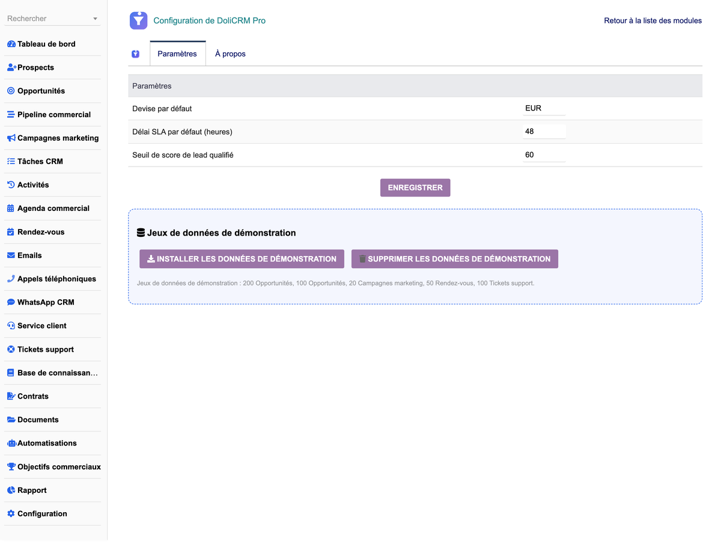Focus the Seuil de score field
The width and height of the screenshot is (721, 550).
(x=544, y=154)
